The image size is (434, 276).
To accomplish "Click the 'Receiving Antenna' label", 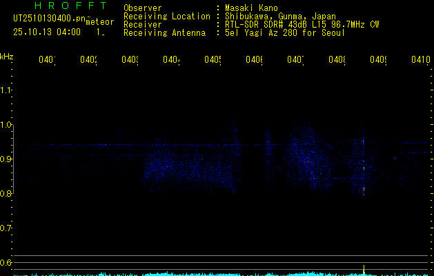I will pyautogui.click(x=165, y=33).
